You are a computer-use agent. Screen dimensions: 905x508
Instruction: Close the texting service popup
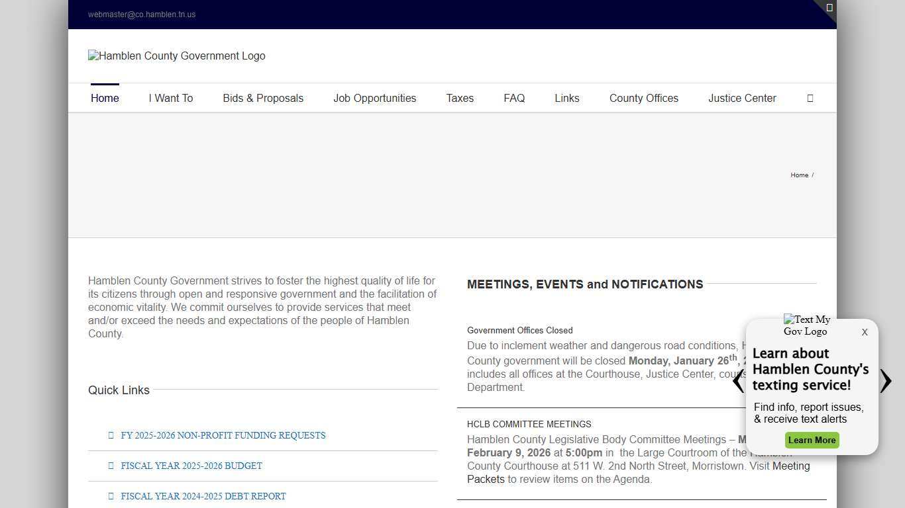pyautogui.click(x=864, y=333)
